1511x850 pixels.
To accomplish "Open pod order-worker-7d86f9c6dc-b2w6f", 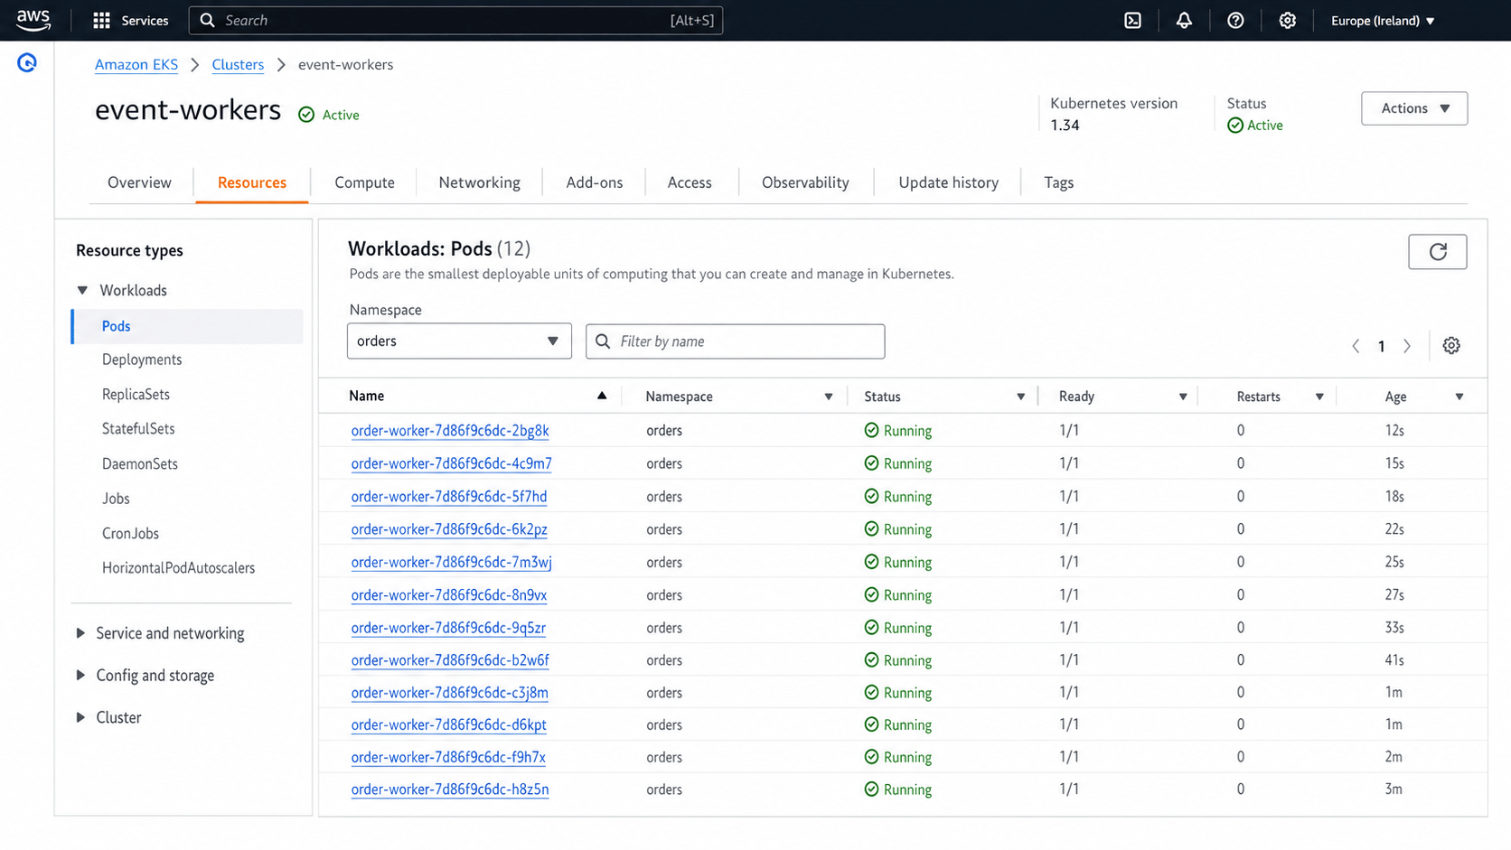I will (x=450, y=660).
